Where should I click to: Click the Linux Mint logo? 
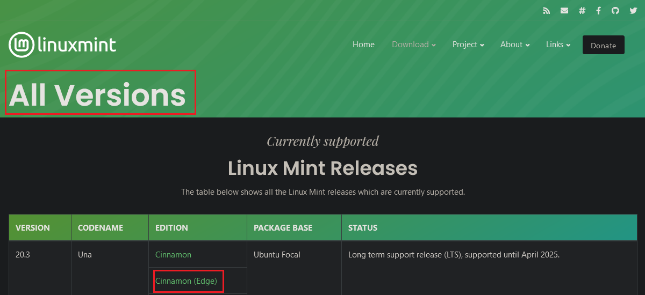[x=62, y=45]
